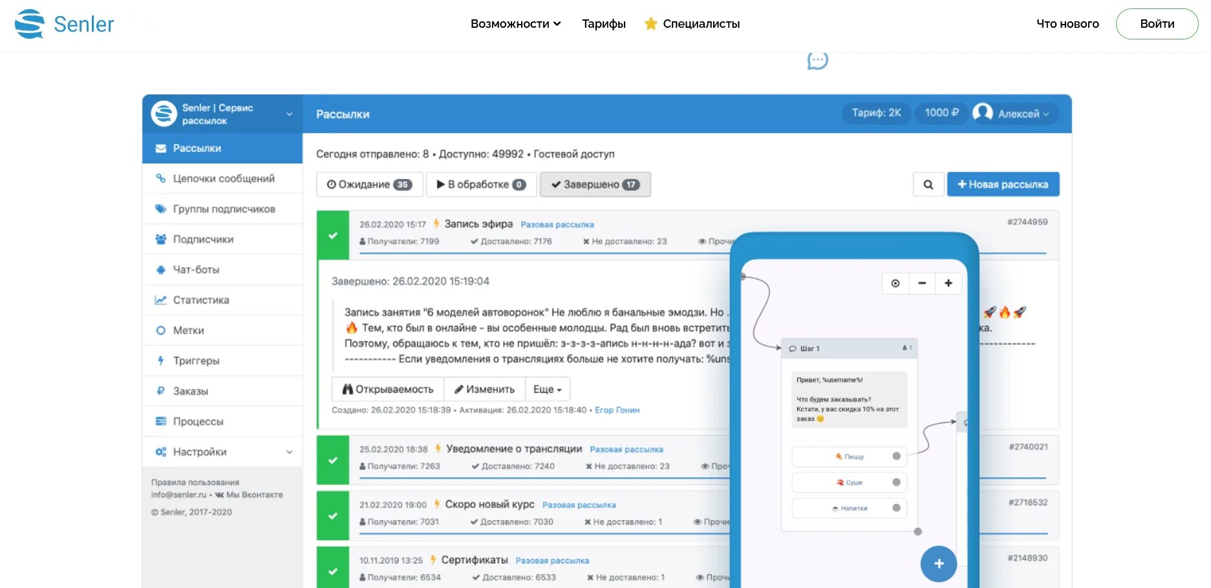Image resolution: width=1211 pixels, height=588 pixels.
Task: Click the Новая рассылка button
Action: click(x=1003, y=184)
